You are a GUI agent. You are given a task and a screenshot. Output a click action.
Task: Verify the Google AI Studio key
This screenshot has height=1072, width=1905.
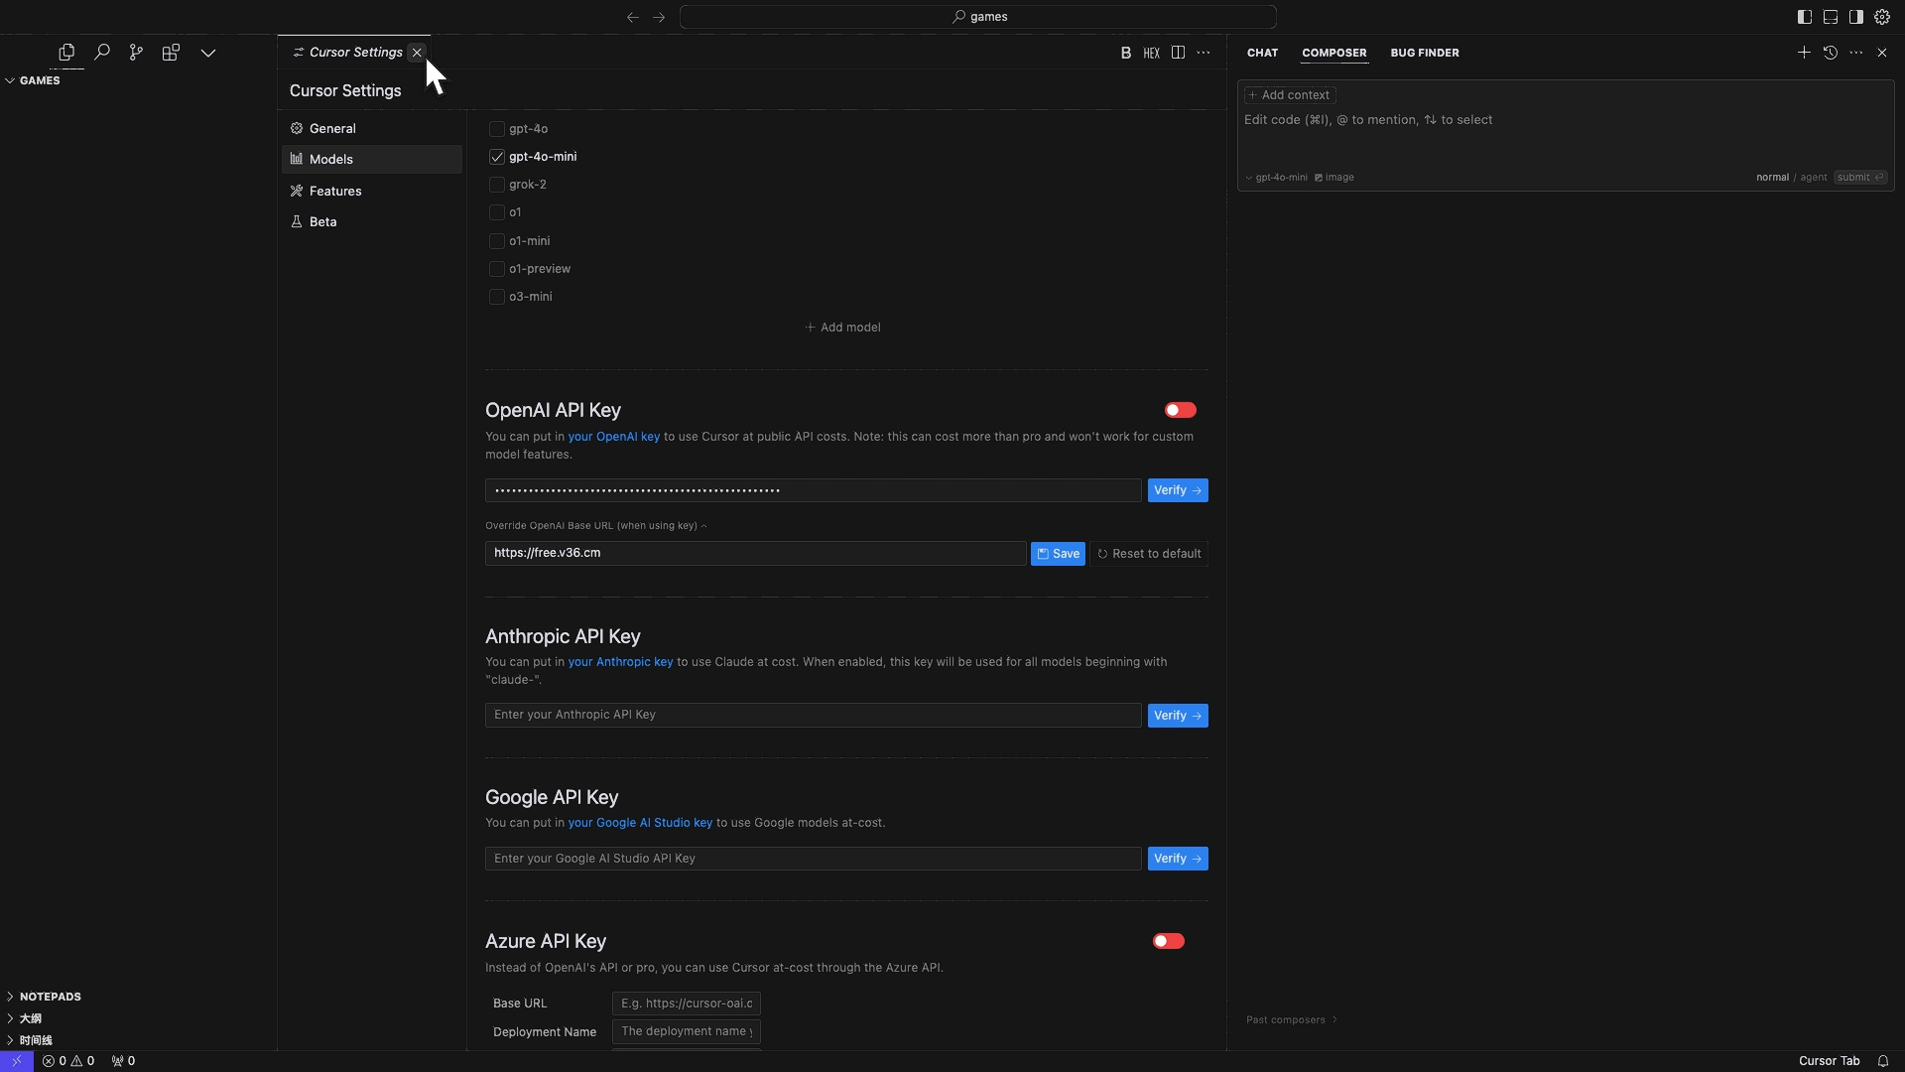pos(1178,859)
